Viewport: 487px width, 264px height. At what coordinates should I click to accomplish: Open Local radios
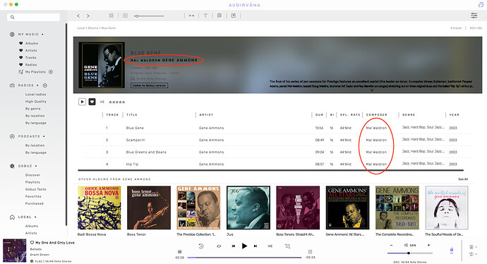(36, 94)
